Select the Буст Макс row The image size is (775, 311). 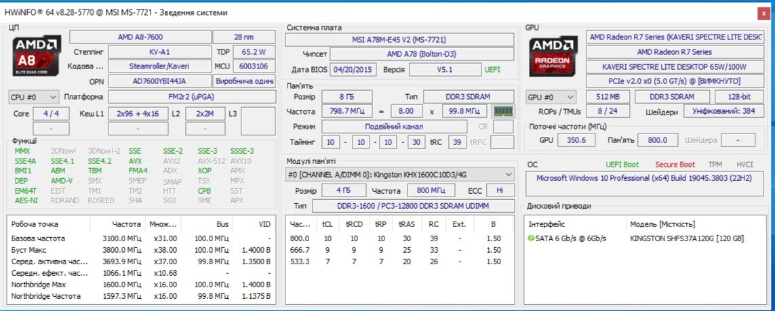(x=141, y=250)
